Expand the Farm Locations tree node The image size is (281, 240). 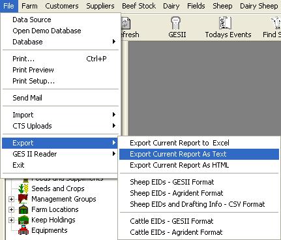coord(11,209)
